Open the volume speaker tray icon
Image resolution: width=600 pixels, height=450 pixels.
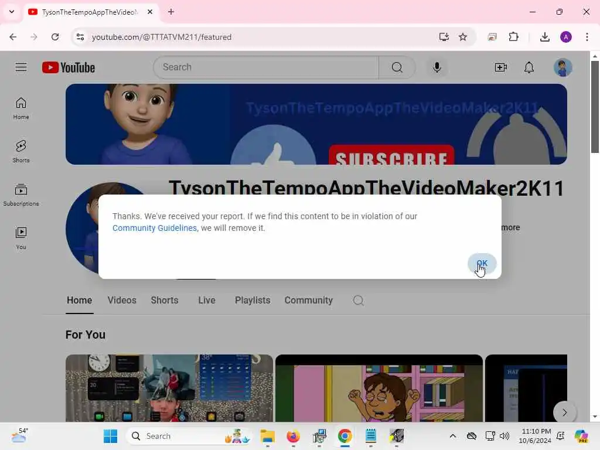pos(504,436)
